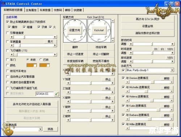The image size is (181, 137).
Task: Click left arrow of Helena progress slider
Action: coord(127,100)
